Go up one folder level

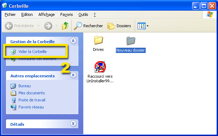tap(65, 26)
